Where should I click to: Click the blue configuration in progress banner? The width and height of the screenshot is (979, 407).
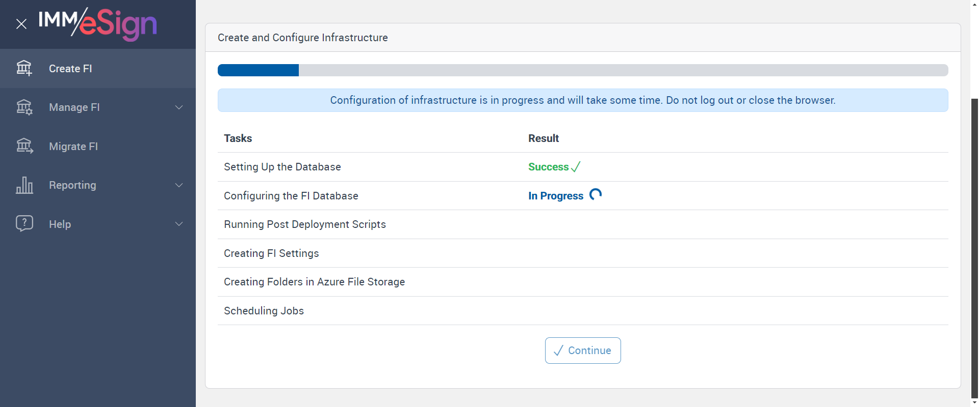582,100
